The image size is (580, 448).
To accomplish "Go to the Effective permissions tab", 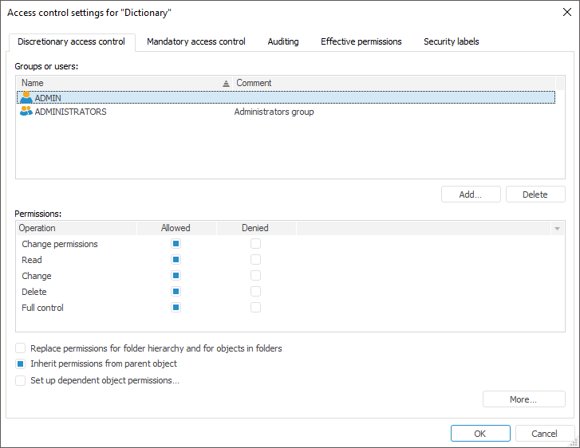I will pyautogui.click(x=361, y=41).
